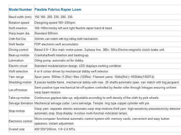The height and width of the screenshot is (135, 181).
Task: Click the Flexible Fabrics Rapier Loom heading
Action: coord(58,10)
